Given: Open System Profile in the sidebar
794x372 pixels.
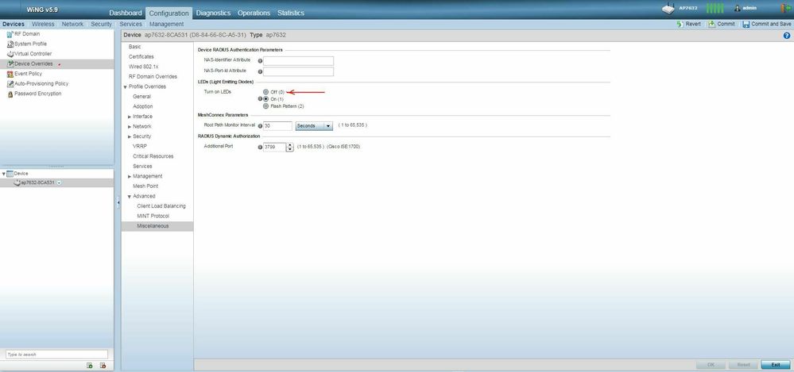Looking at the screenshot, I should [x=30, y=44].
